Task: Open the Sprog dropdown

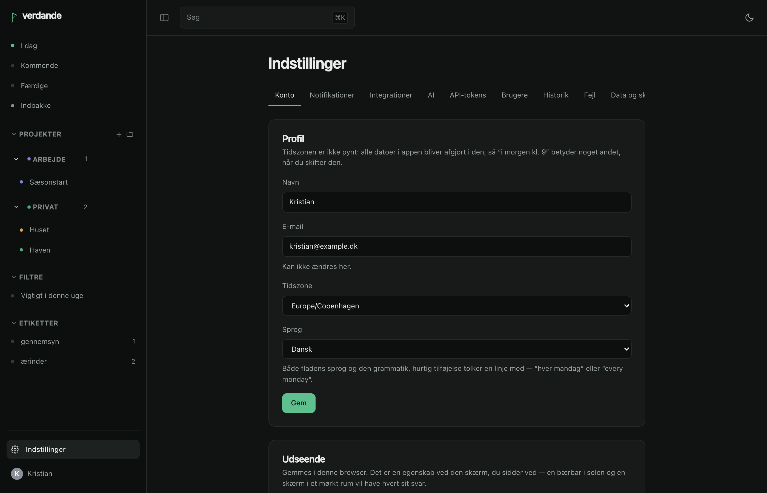Action: pos(456,349)
